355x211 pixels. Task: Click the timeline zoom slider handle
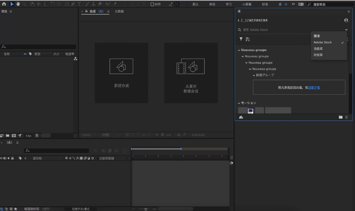[146, 209]
